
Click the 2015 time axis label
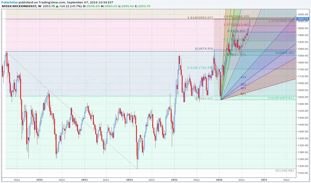point(174,180)
